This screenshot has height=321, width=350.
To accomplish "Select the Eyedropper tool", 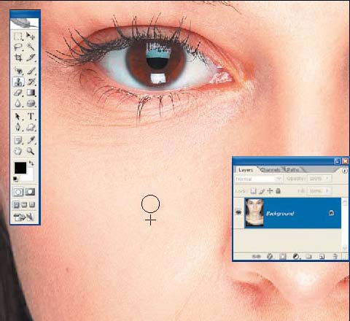I will click(x=31, y=140).
